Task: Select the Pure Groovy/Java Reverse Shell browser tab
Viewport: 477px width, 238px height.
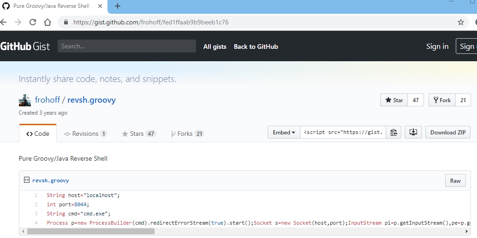Action: pos(54,6)
